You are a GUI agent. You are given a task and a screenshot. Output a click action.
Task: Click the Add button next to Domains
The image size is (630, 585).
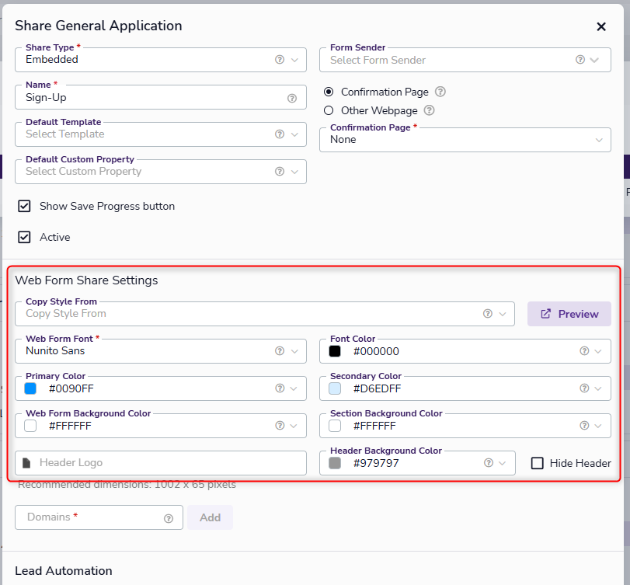coord(210,517)
